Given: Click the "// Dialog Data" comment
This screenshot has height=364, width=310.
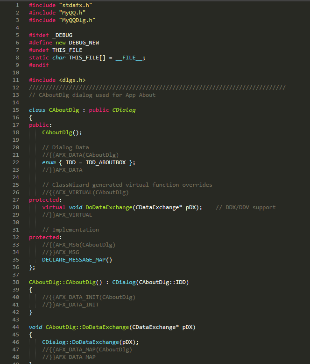Looking at the screenshot, I should tap(65, 147).
